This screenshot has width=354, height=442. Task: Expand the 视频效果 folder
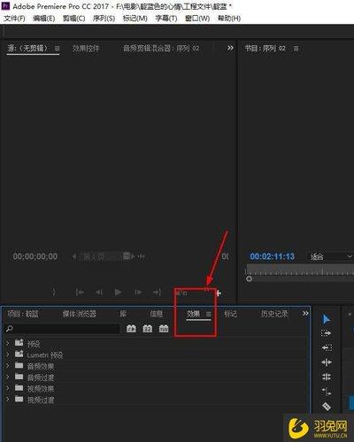pyautogui.click(x=8, y=388)
